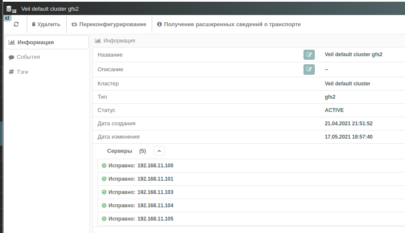Click the name value Veil default cluster gfs2
The height and width of the screenshot is (233, 405).
(353, 54)
